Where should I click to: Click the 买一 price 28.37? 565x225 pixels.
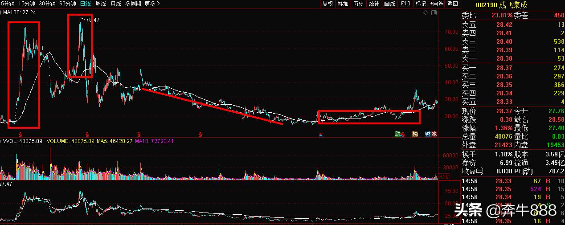[x=504, y=68]
